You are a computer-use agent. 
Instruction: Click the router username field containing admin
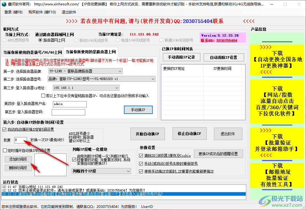[70, 104]
